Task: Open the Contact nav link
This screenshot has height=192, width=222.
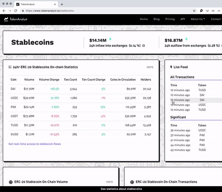Action: [216, 19]
